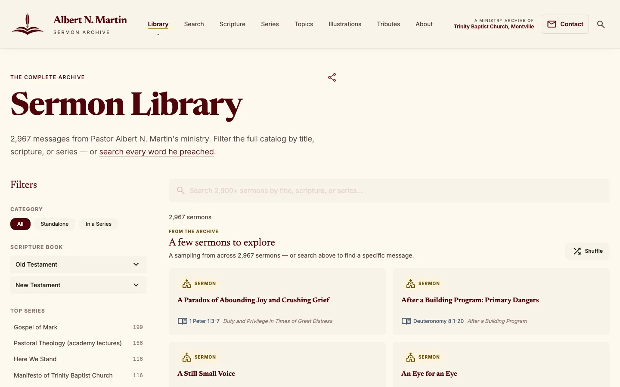620x387 pixels.
Task: Open 'After a Building Program: Primary Dangers' sermon
Action: 470,300
